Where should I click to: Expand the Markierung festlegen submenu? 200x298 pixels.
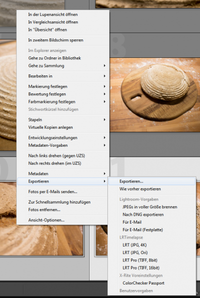click(x=63, y=86)
